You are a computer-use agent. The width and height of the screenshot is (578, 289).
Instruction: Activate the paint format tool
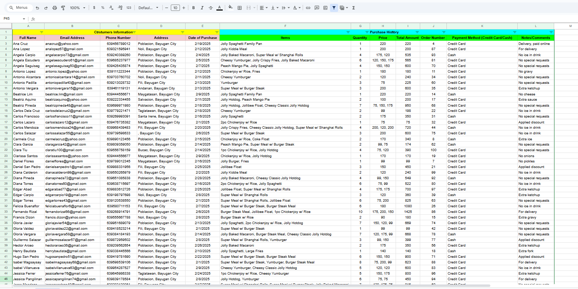click(63, 8)
